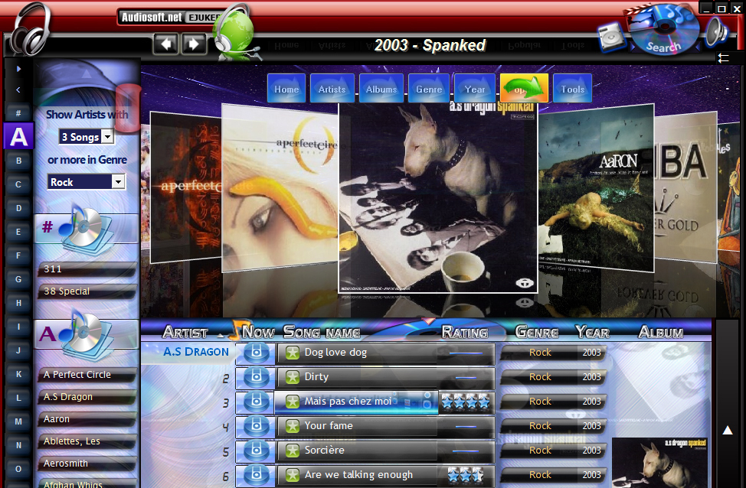This screenshot has height=488, width=746.
Task: Open the 3 Songs dropdown
Action: click(108, 137)
